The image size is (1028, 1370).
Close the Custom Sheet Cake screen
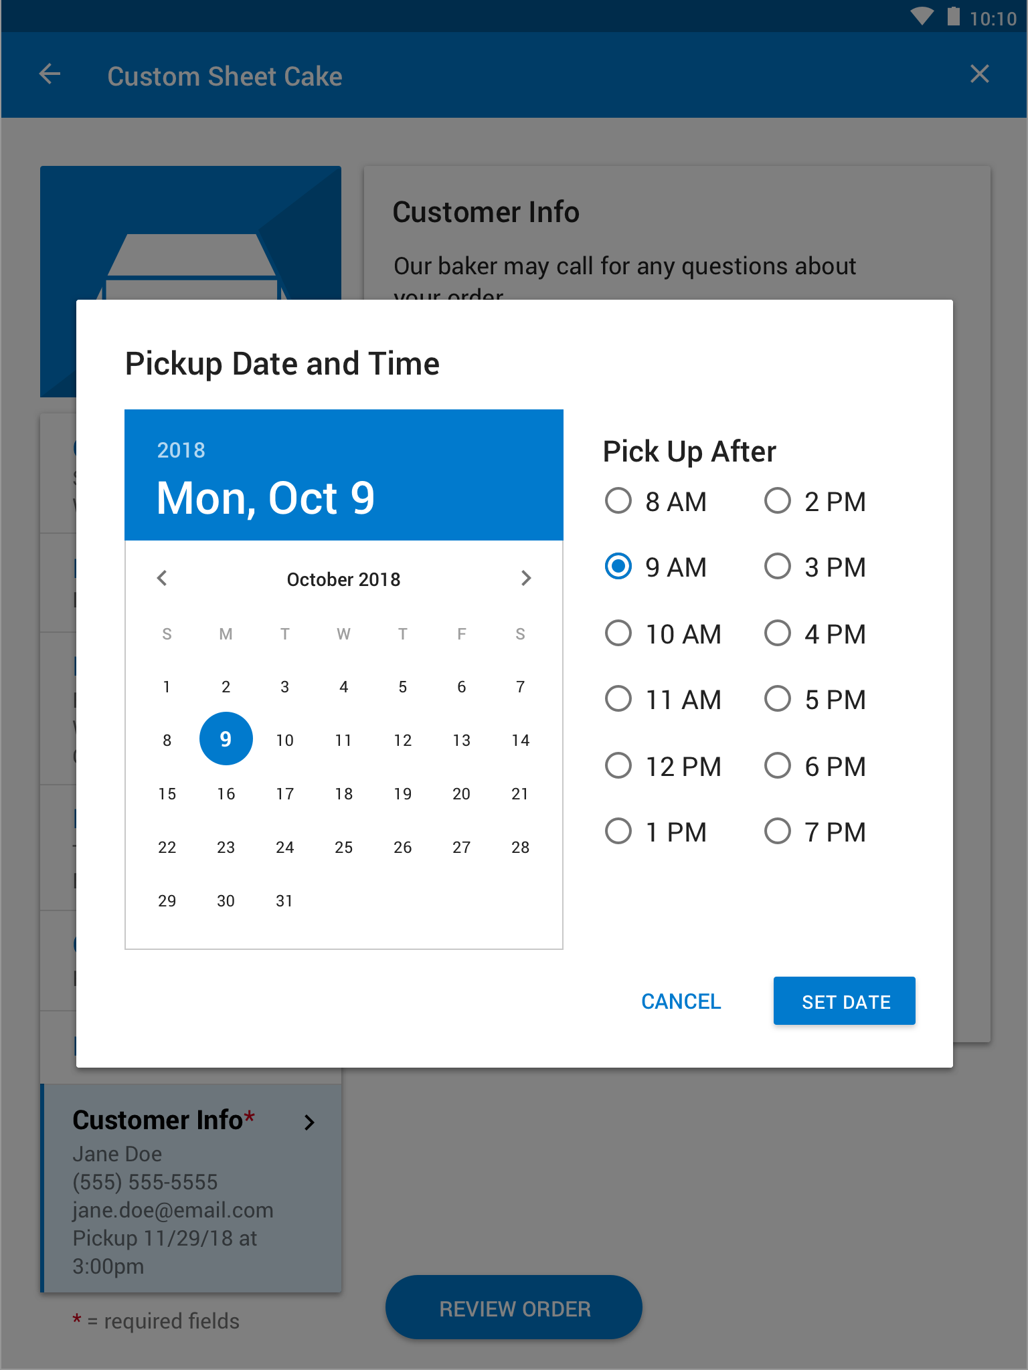(x=979, y=74)
